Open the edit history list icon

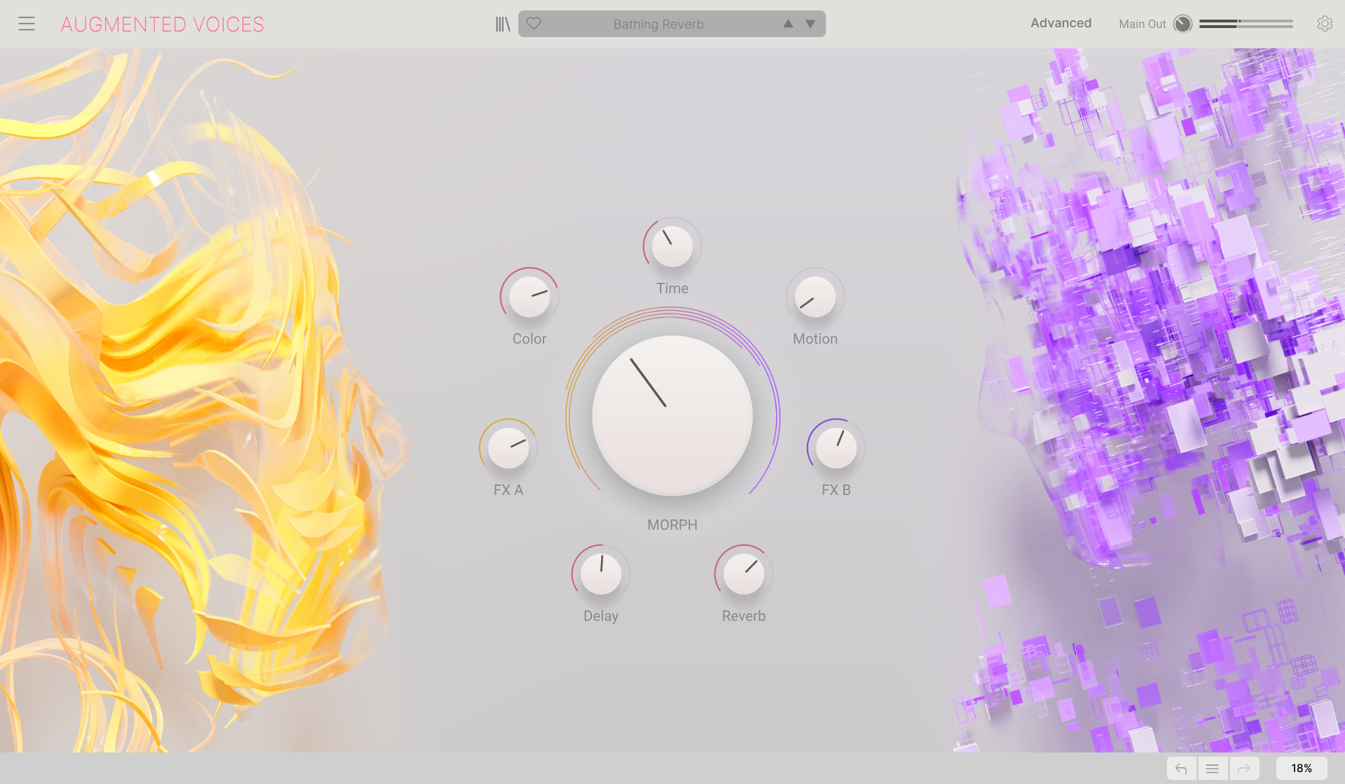[1213, 769]
